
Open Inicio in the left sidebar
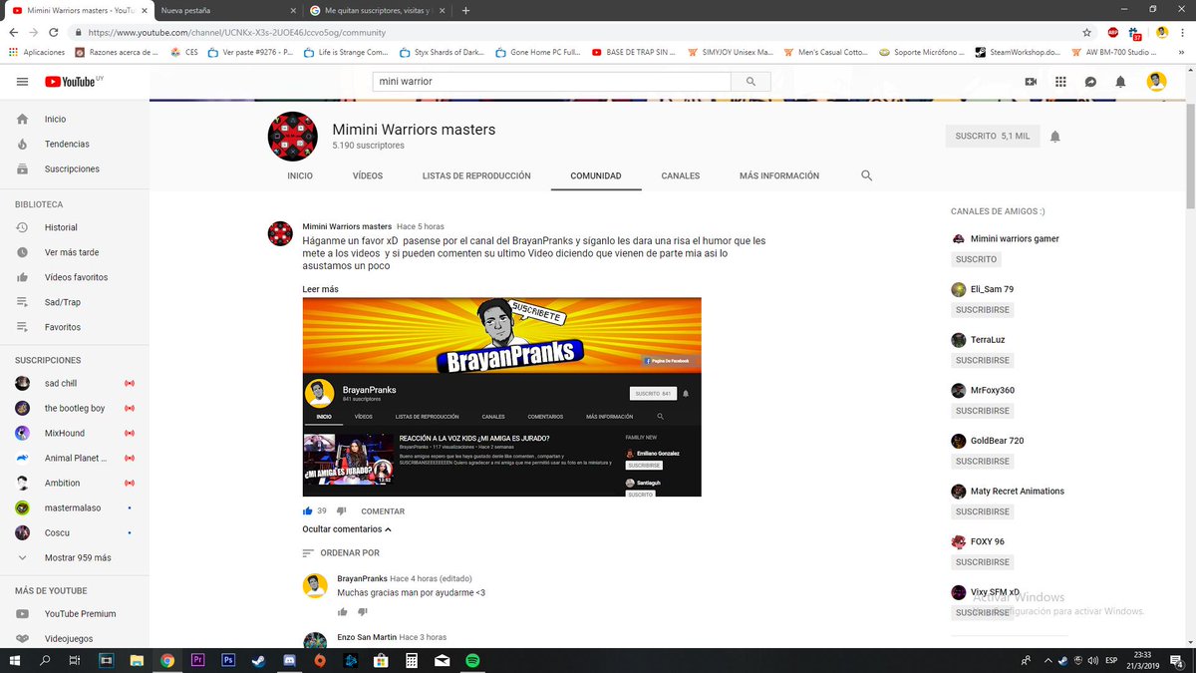pyautogui.click(x=75, y=119)
